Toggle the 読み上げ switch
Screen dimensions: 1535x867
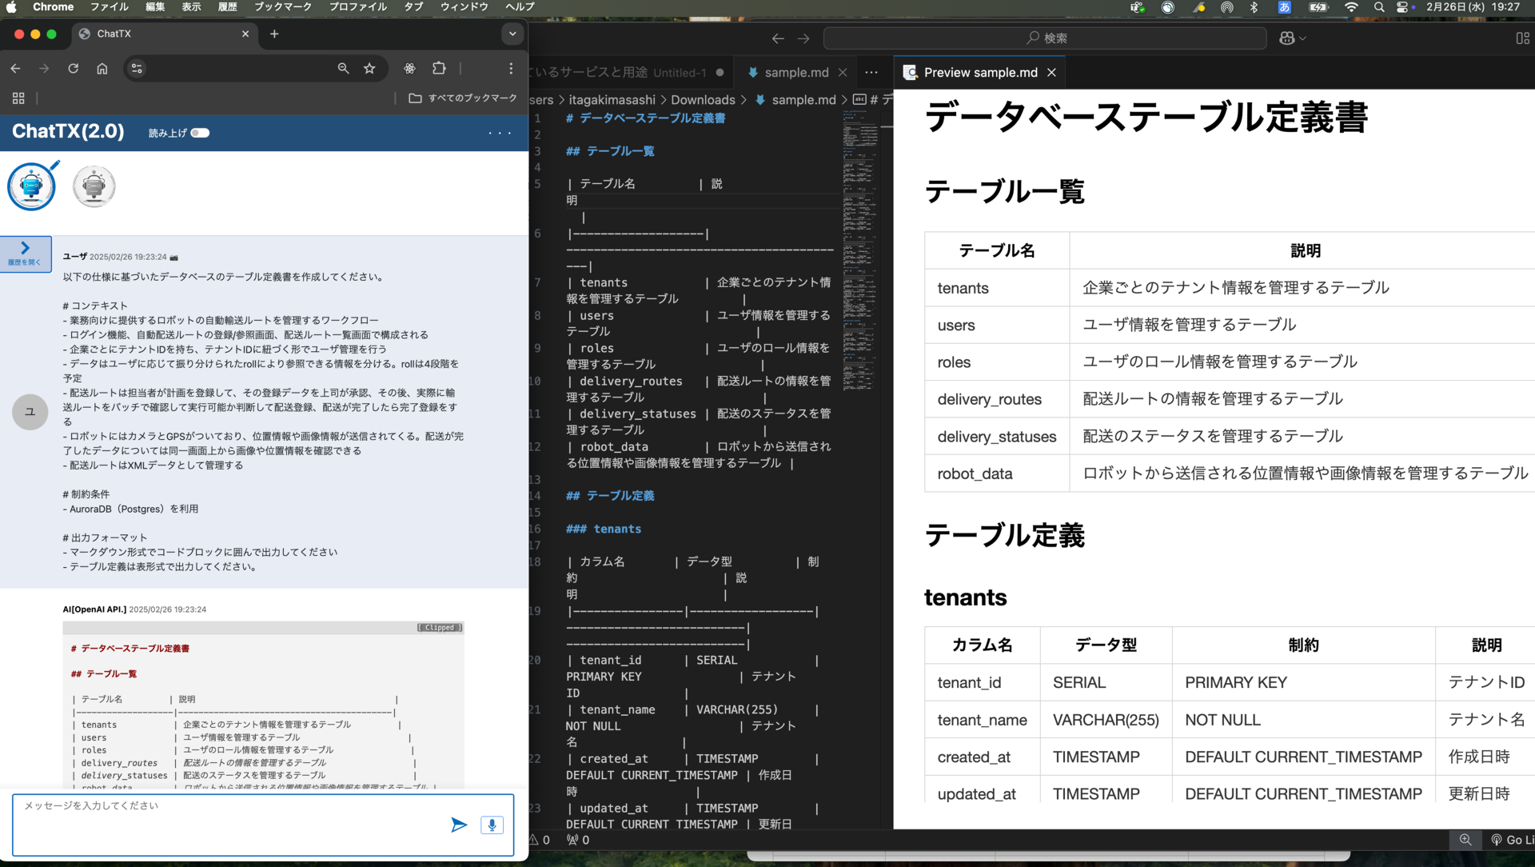pyautogui.click(x=200, y=133)
